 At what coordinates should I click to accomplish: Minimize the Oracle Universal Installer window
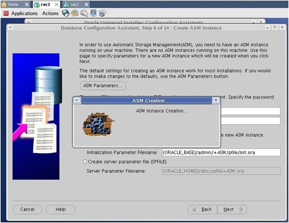[x=254, y=22]
